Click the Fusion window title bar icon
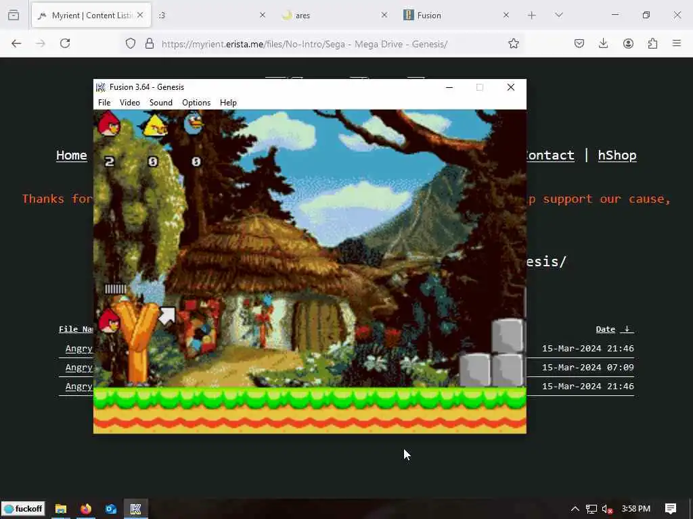The height and width of the screenshot is (519, 693). (x=101, y=87)
